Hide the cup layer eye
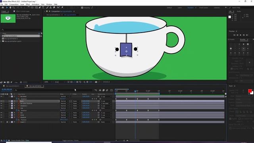Screen dimensions: 254x143 pos(1,108)
